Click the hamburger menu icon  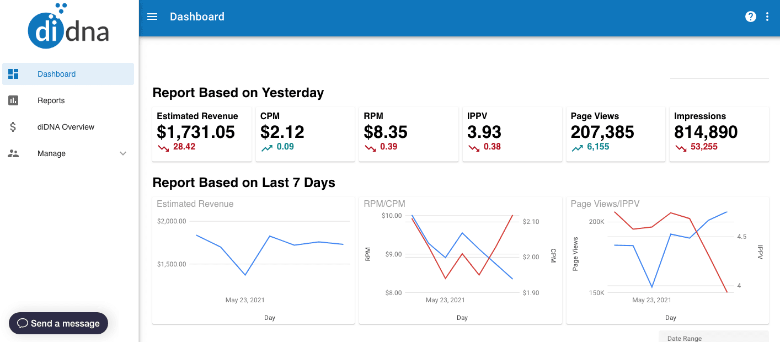[152, 17]
